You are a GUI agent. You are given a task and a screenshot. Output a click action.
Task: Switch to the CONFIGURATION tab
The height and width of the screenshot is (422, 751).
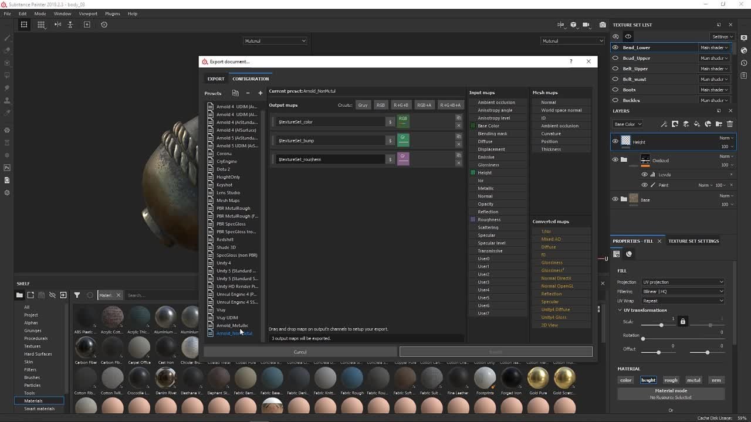(251, 79)
